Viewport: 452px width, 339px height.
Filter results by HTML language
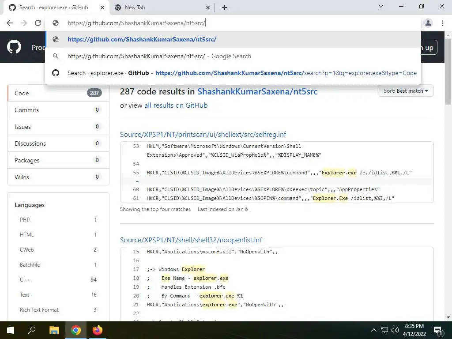tap(58, 235)
